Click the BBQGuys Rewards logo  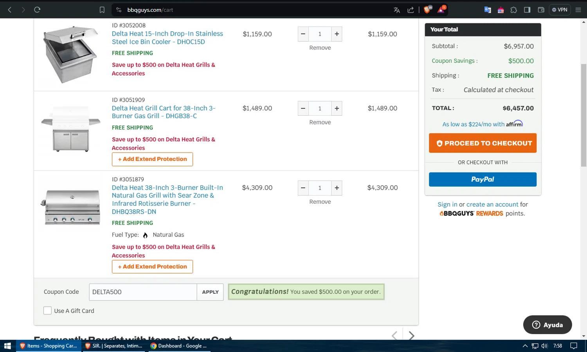click(x=471, y=214)
